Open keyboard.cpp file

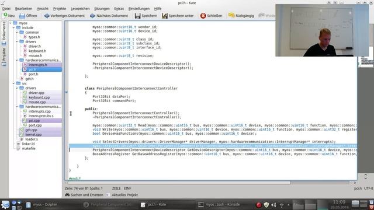(39, 97)
